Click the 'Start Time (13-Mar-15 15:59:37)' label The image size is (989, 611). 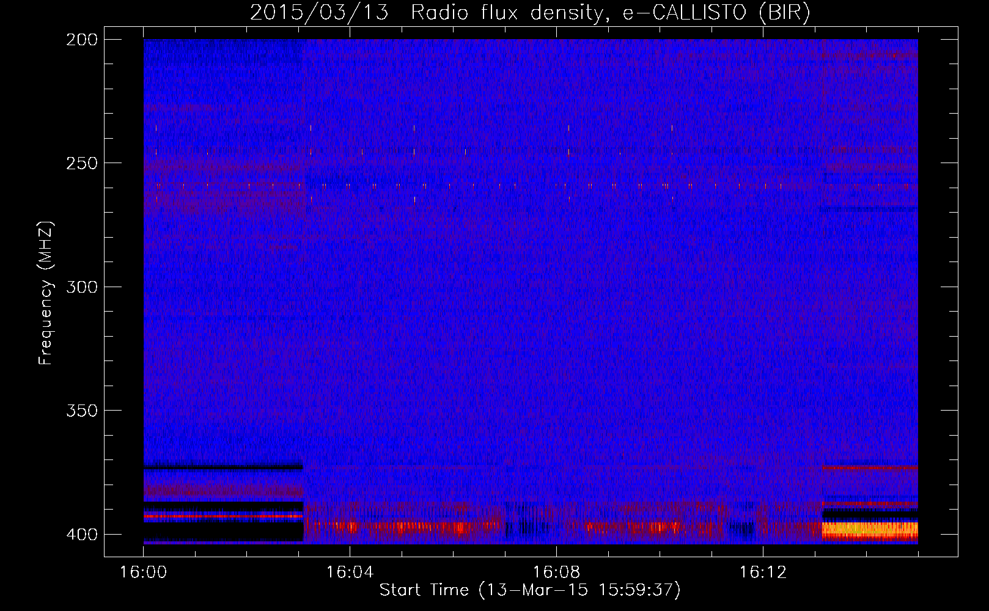point(530,590)
